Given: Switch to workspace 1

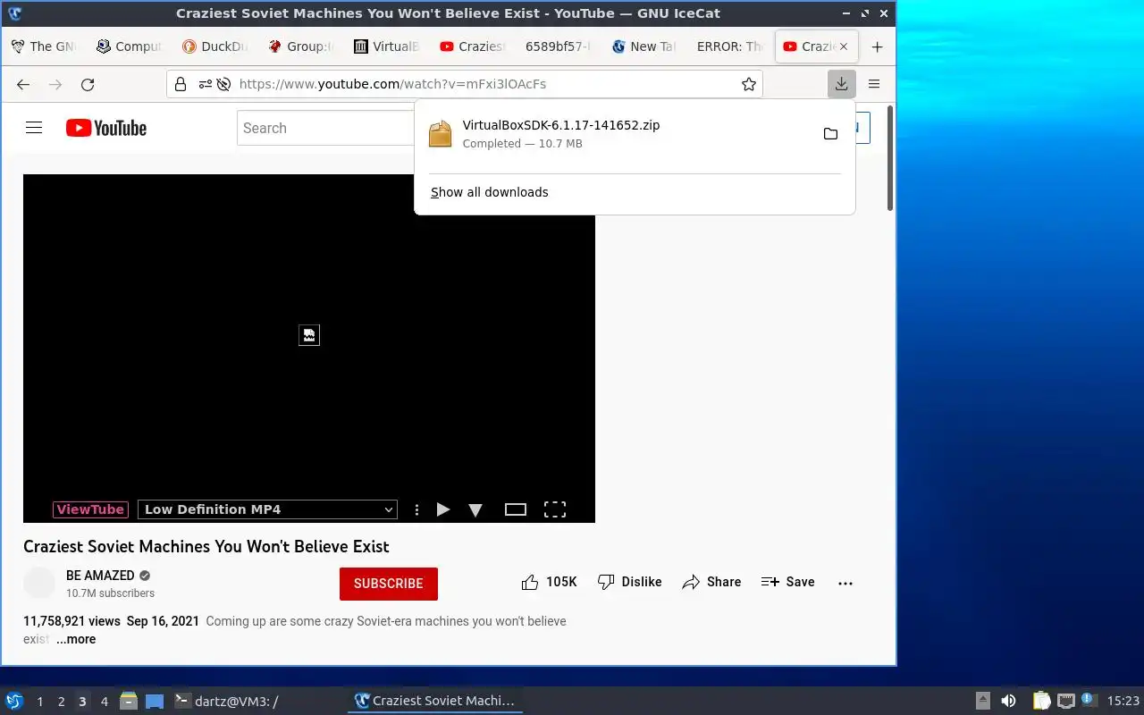Looking at the screenshot, I should pos(39,702).
